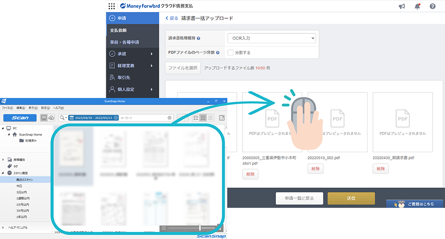Select the 処理済み folder in ScanSnap

click(28, 141)
